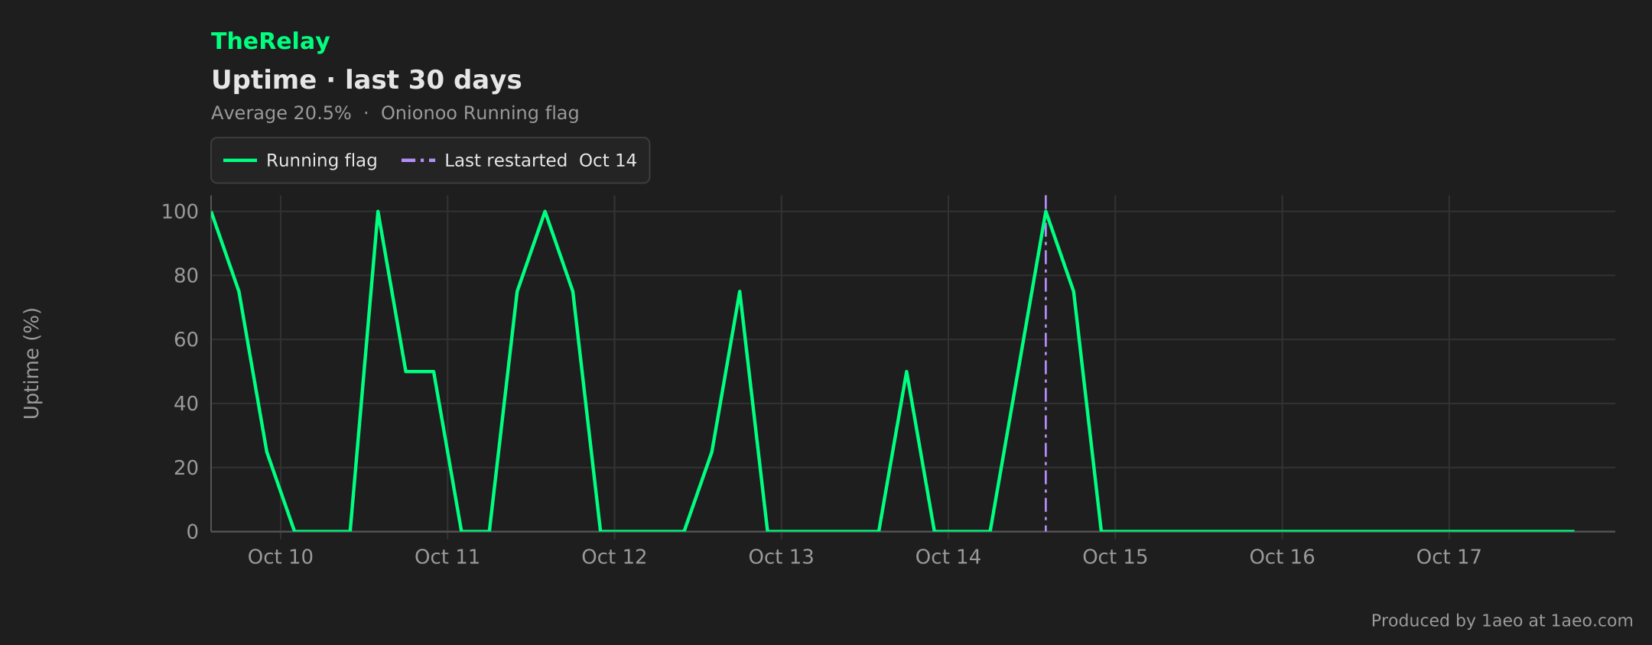1652x645 pixels.
Task: Click the 'Uptime (%)' y-axis title
Action: (31, 363)
